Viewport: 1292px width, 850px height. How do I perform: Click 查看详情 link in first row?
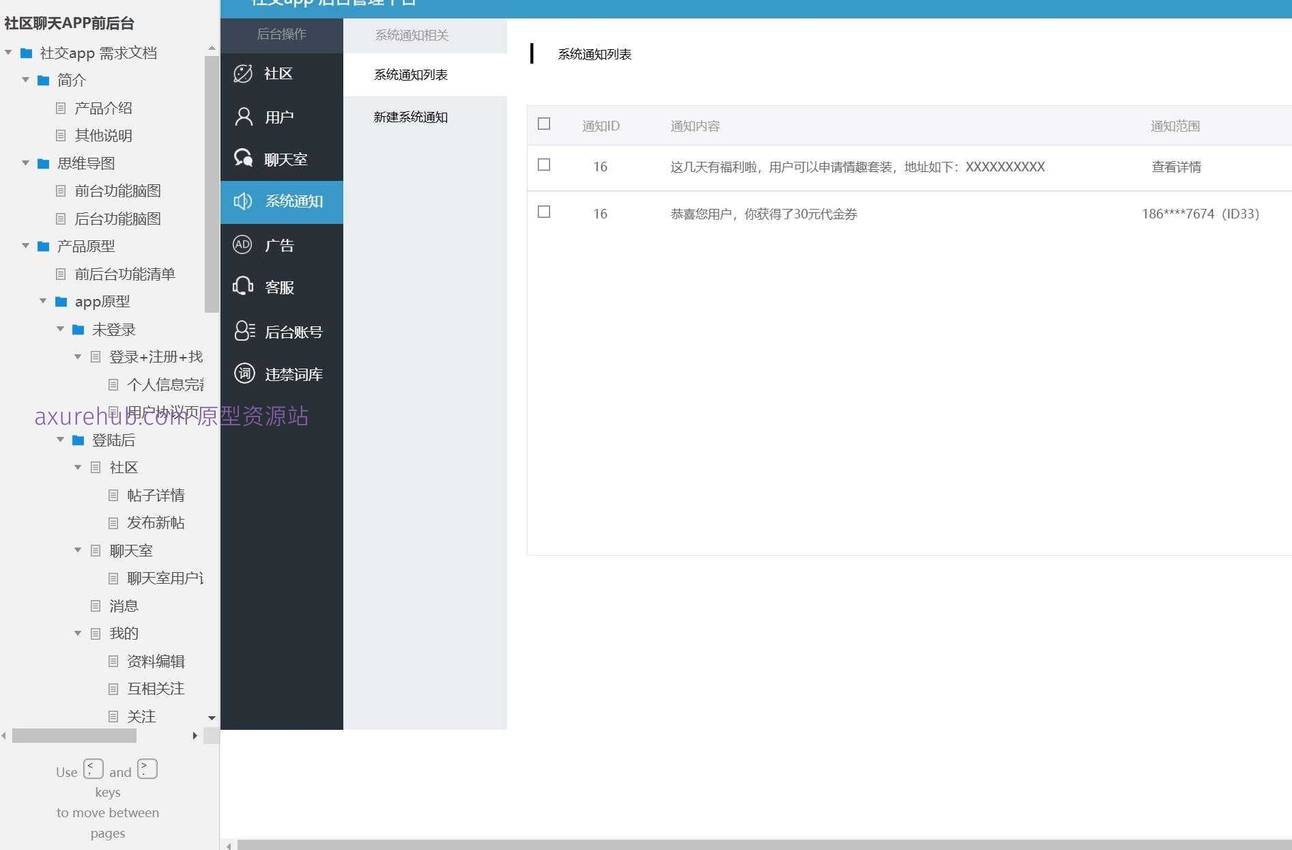click(1176, 167)
